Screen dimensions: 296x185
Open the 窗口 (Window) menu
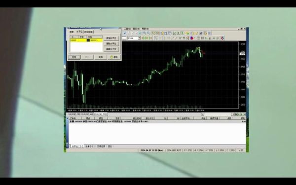point(136,29)
